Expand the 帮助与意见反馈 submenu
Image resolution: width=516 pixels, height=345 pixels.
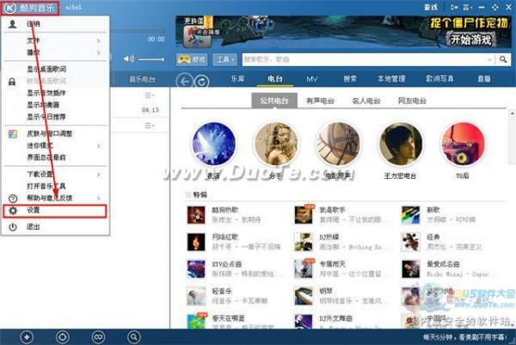pos(55,198)
